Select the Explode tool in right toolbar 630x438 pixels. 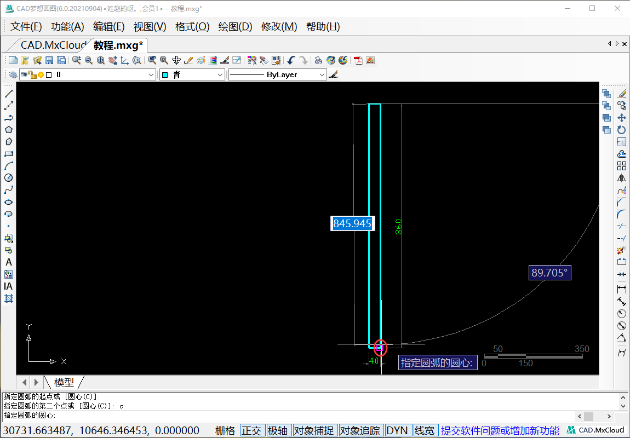point(622,250)
